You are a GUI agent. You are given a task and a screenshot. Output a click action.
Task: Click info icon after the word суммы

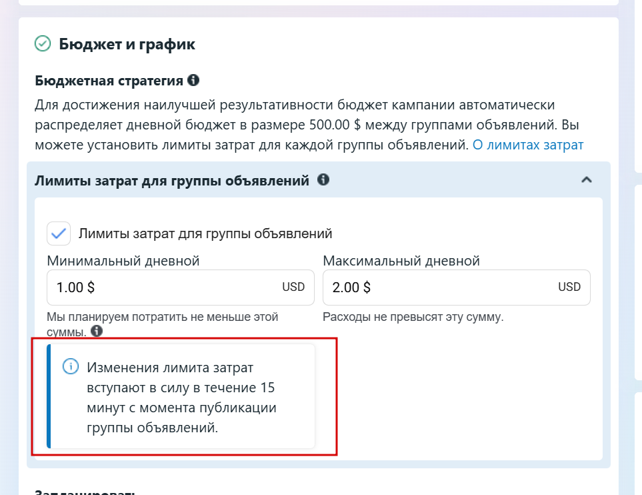pos(97,331)
